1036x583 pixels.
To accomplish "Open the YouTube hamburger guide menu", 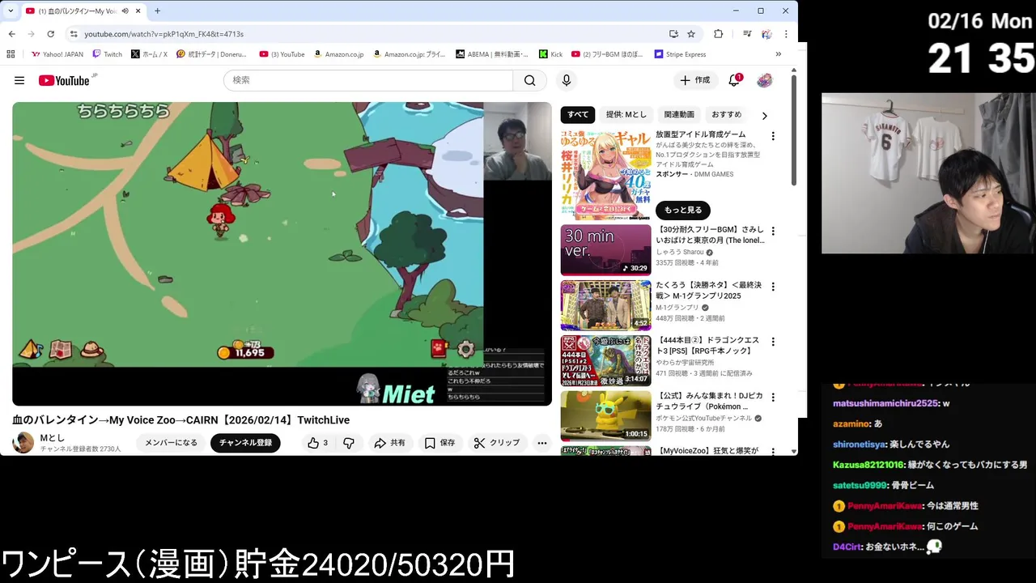I will (19, 80).
